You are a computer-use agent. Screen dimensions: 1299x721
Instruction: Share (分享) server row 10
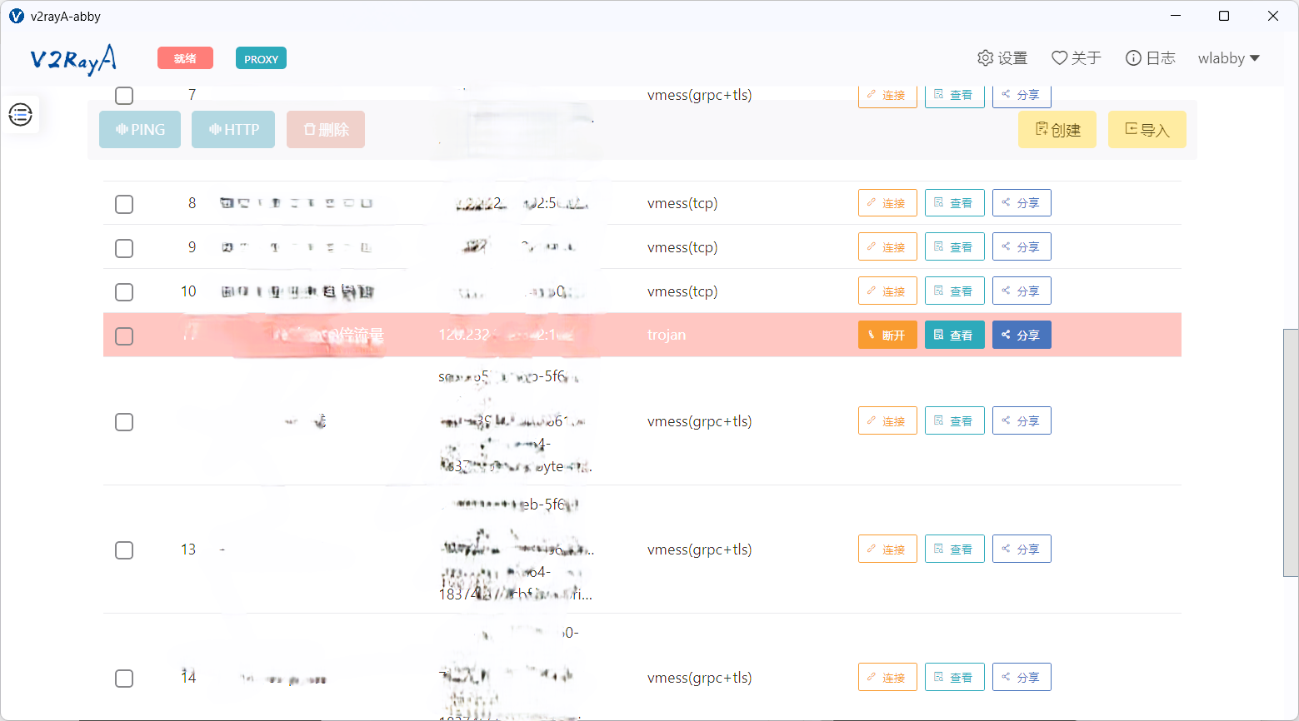click(x=1022, y=291)
